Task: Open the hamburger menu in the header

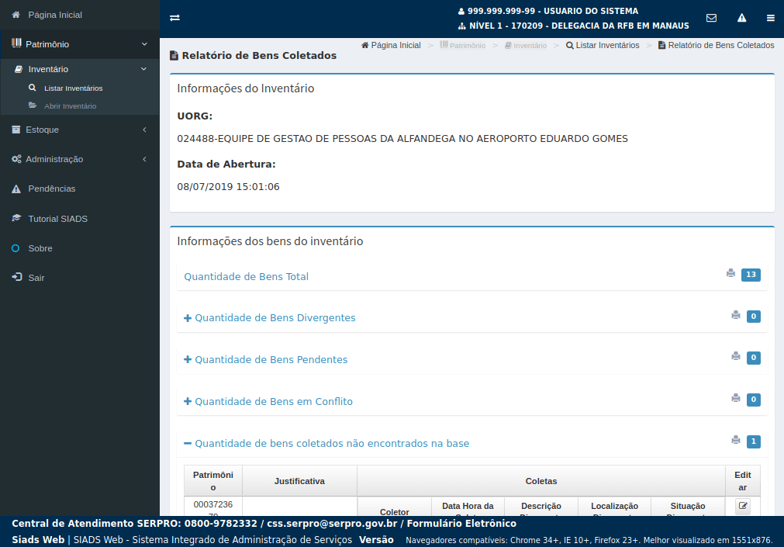Action: coord(771,18)
